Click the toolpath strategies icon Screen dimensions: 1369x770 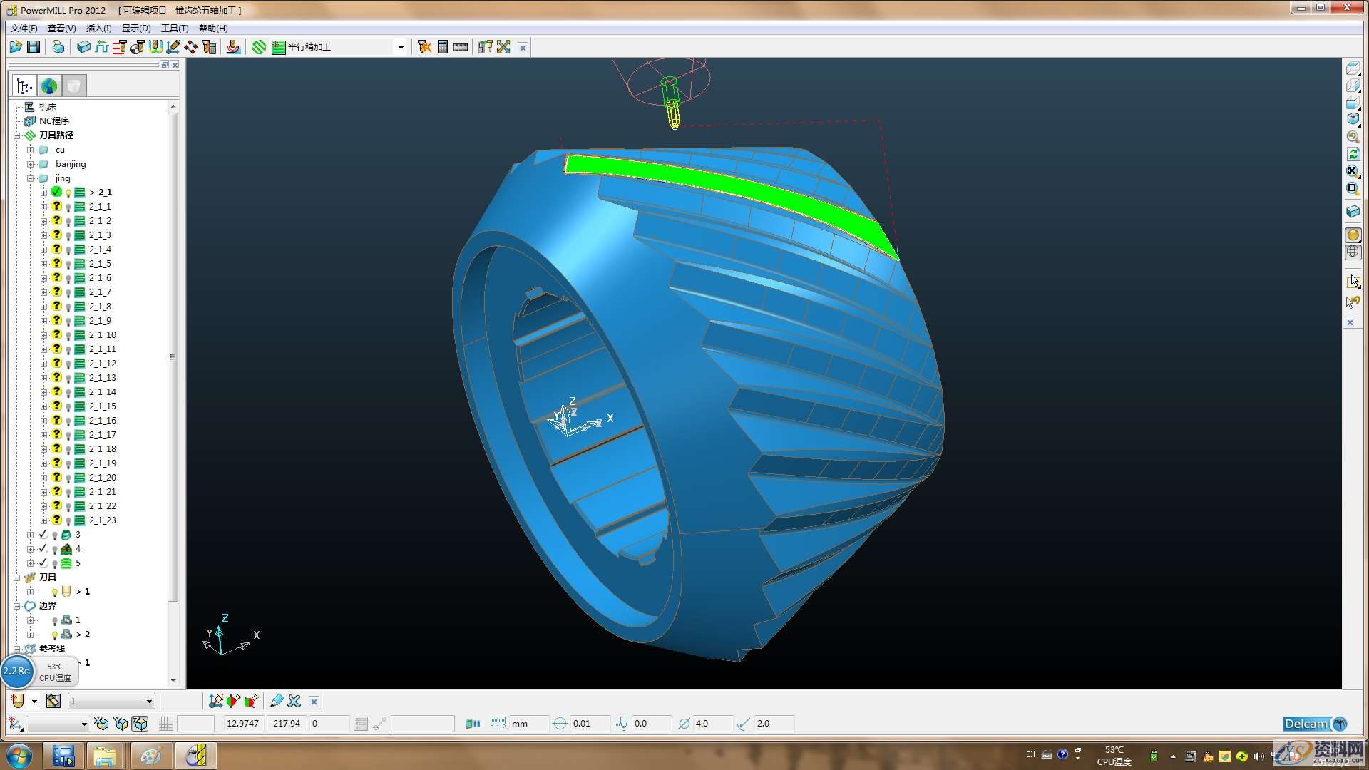tap(259, 47)
